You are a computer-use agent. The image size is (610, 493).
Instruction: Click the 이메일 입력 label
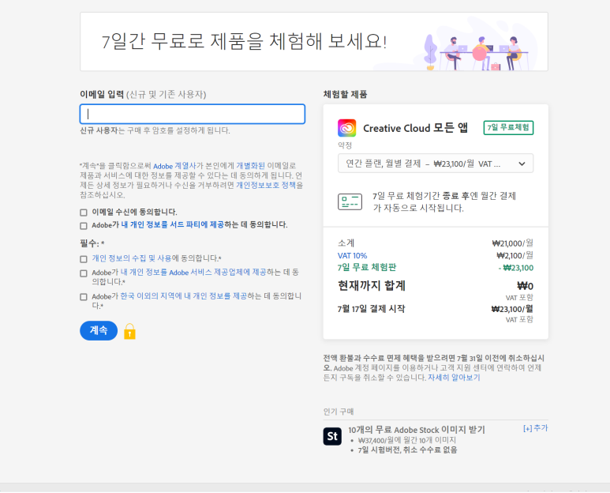[102, 94]
